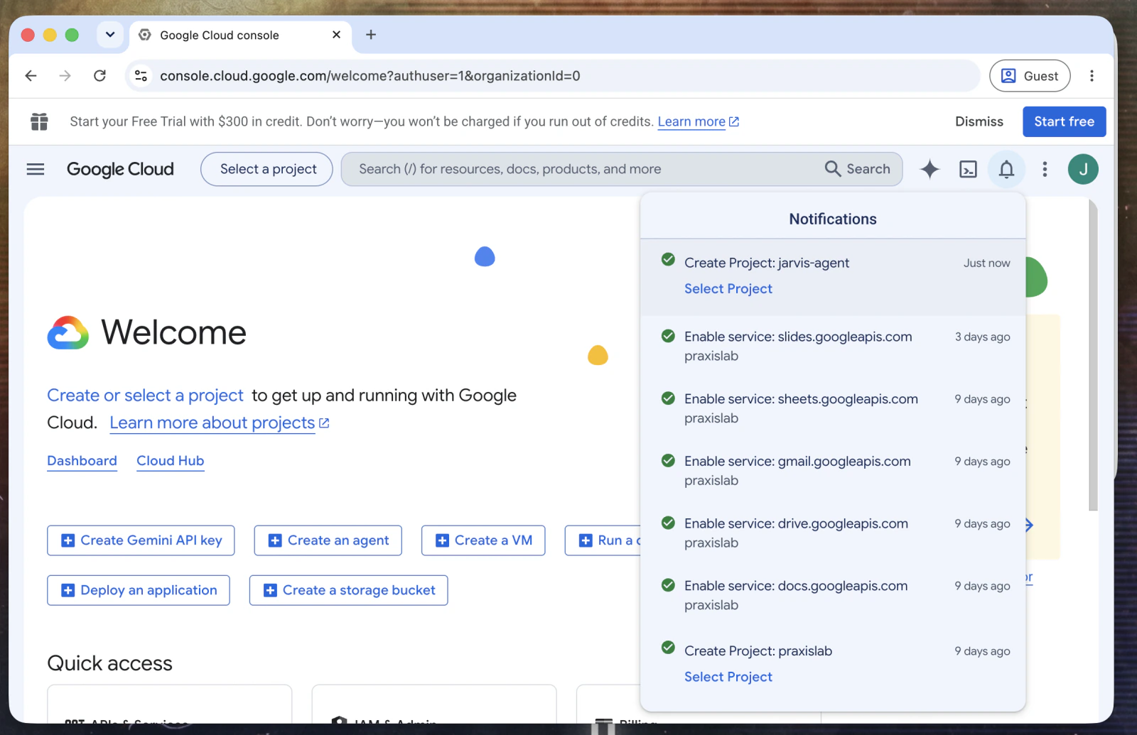Open the sheets.googleapis.com notification

(833, 408)
